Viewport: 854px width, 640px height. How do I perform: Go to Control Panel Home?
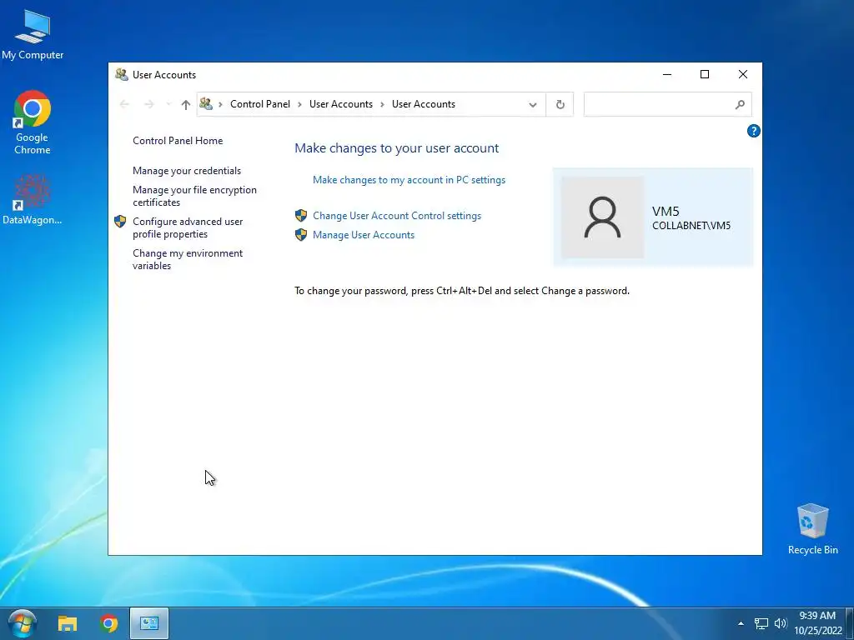click(178, 140)
